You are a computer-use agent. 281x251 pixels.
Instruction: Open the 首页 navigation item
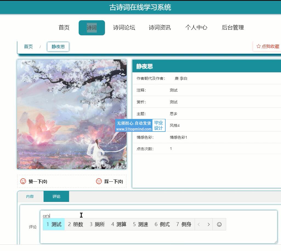pyautogui.click(x=64, y=28)
